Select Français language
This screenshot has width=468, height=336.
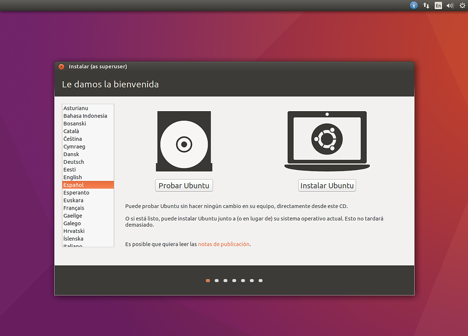point(88,208)
